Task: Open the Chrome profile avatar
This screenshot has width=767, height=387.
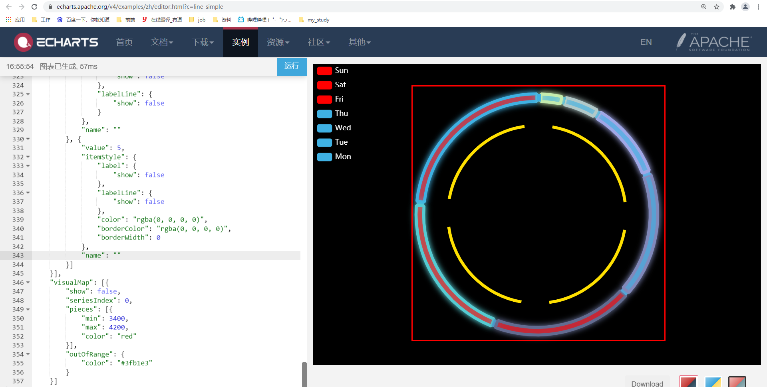Action: click(745, 7)
